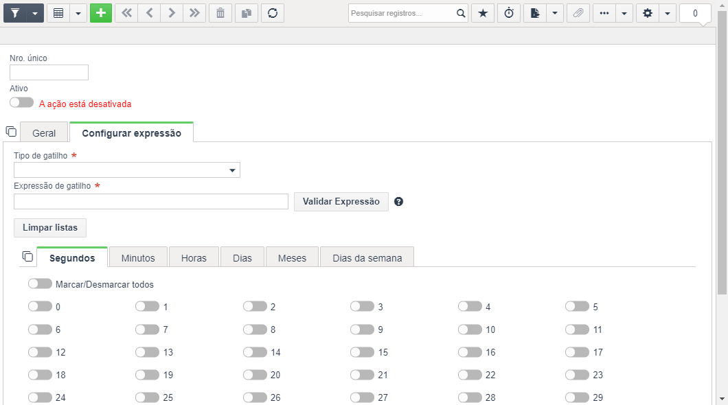The image size is (728, 405).
Task: Open the Dias da semana tab
Action: point(367,258)
